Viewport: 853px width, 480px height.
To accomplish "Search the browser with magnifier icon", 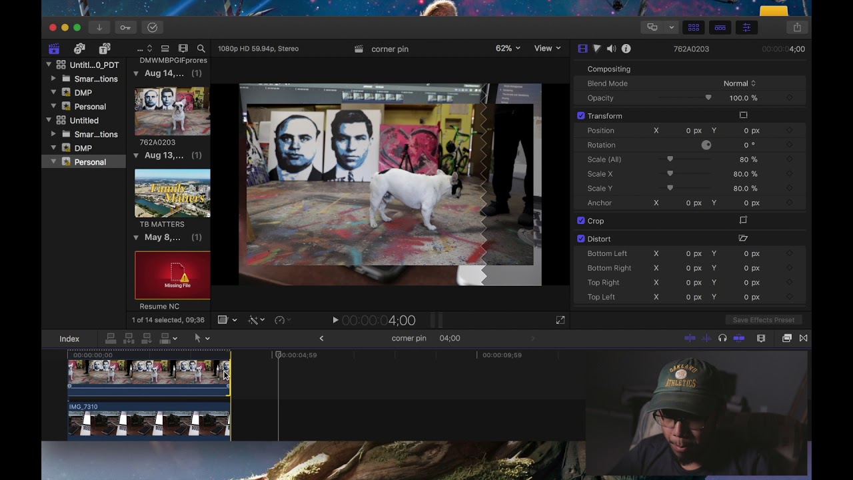I will (201, 49).
